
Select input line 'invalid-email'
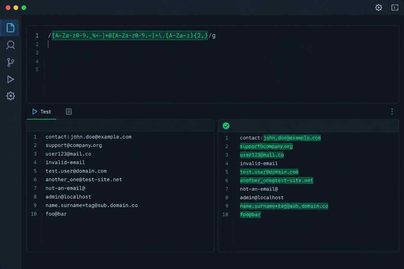(x=65, y=162)
